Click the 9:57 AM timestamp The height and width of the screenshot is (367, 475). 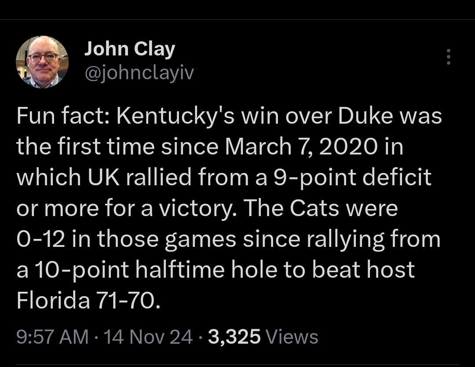(x=52, y=337)
